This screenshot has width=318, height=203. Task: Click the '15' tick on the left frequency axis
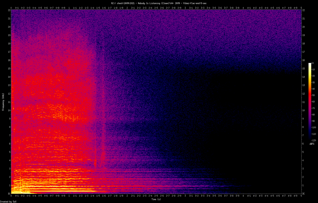pyautogui.click(x=9, y=69)
